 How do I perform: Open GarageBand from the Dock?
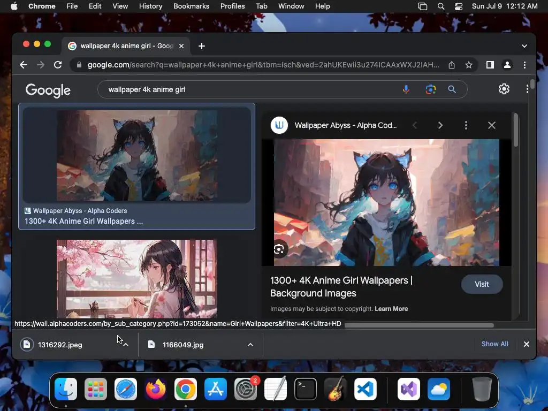[336, 389]
